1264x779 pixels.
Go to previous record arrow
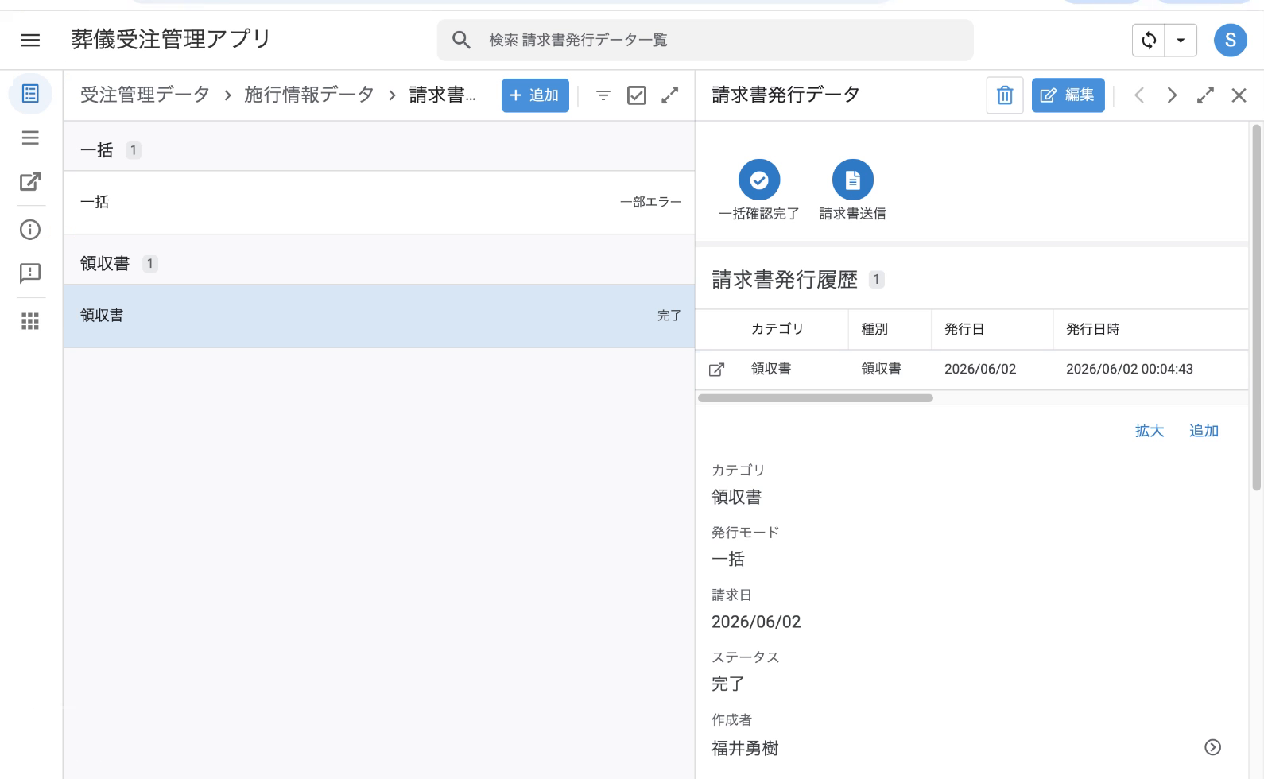1139,95
